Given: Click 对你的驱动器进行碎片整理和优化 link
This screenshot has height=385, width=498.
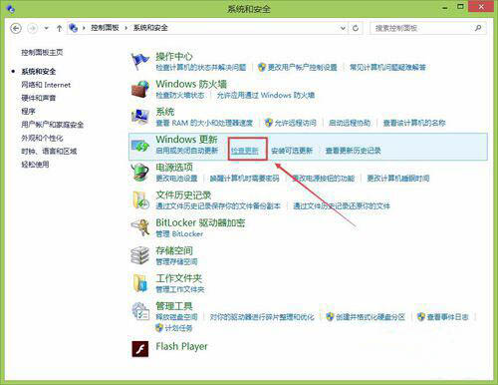Looking at the screenshot, I should pyautogui.click(x=262, y=317).
